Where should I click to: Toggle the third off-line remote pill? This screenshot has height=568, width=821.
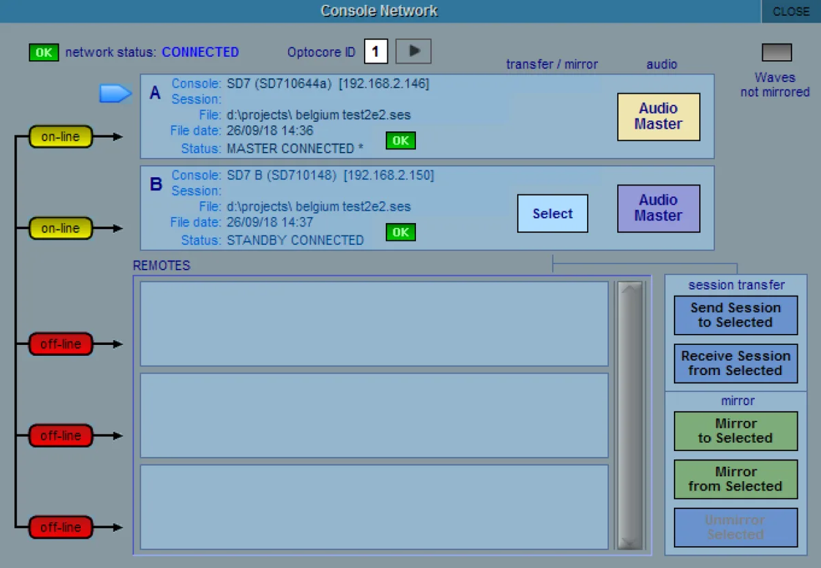[x=60, y=528]
